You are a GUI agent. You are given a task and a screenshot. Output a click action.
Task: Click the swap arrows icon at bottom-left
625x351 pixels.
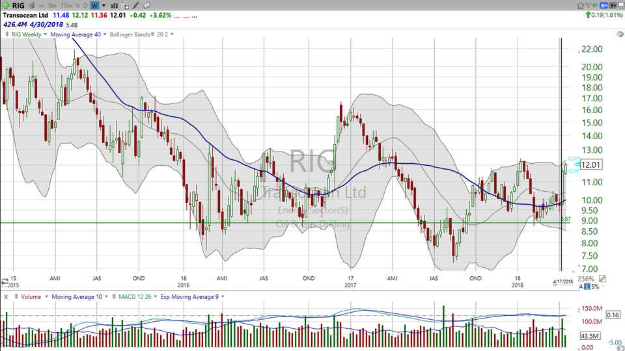(5, 281)
